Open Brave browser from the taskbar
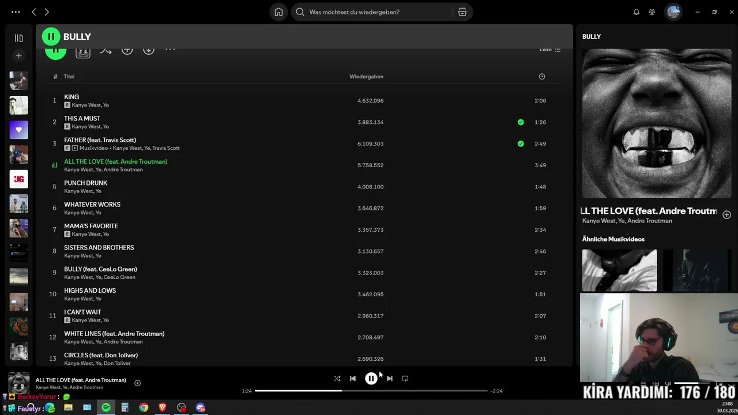 tap(163, 408)
